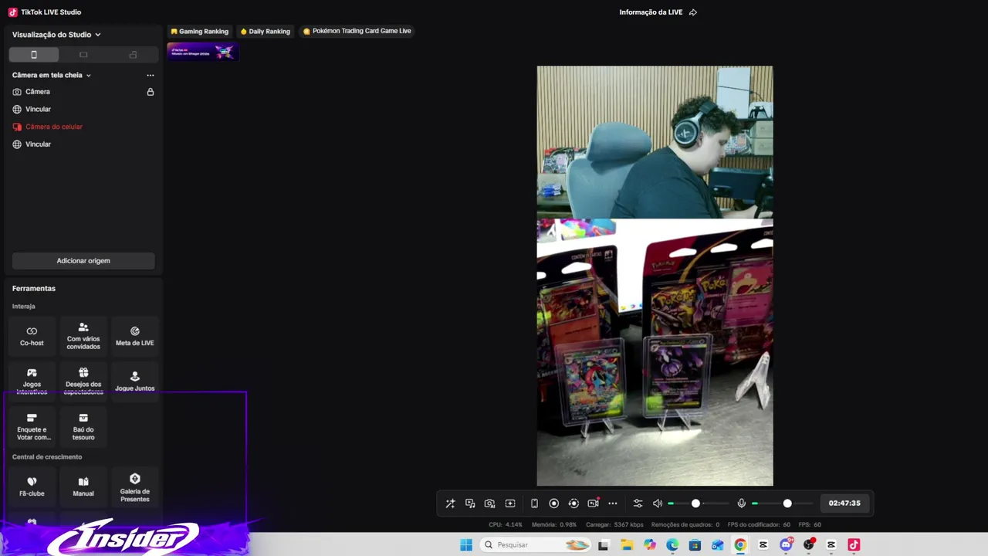The width and height of the screenshot is (988, 556).
Task: Open Com vários convidados tool
Action: 83,336
